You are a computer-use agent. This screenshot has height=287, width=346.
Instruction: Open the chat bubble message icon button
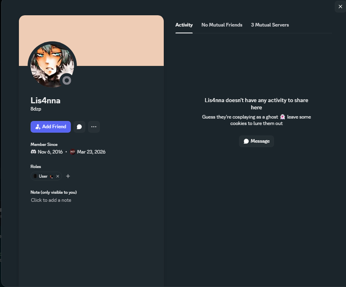pos(79,127)
